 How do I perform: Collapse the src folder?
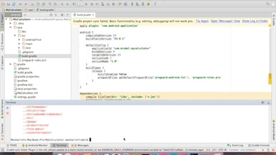(x=15, y=35)
